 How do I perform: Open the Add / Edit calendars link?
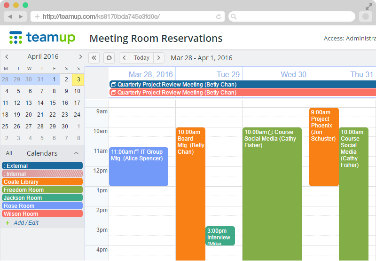[x=26, y=223]
